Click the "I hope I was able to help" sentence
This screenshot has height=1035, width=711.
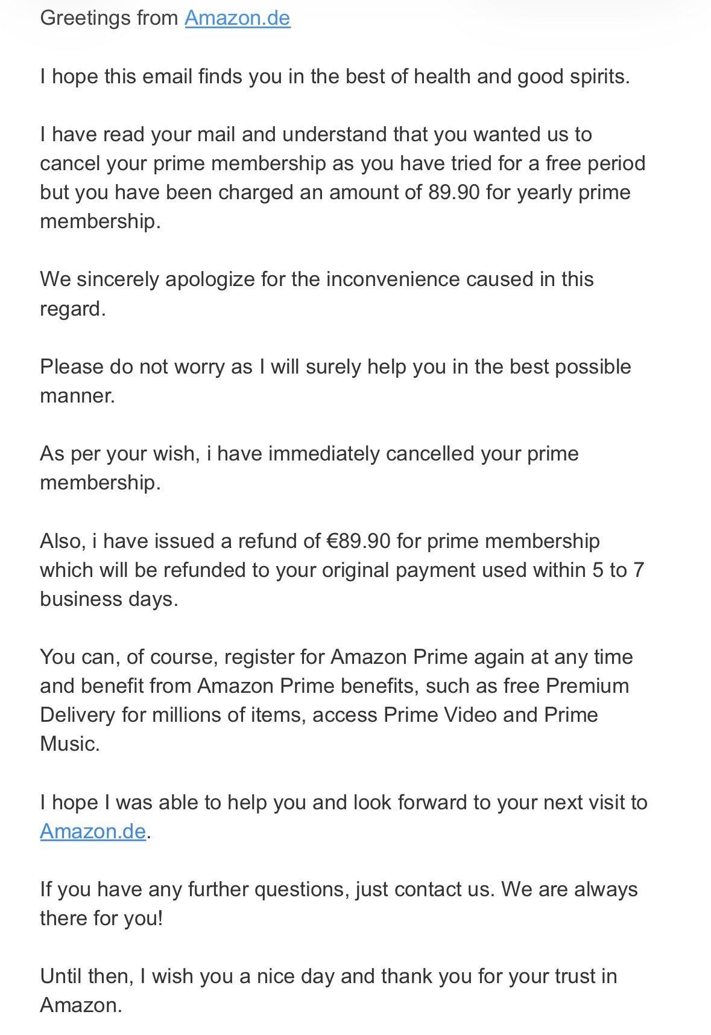tap(343, 802)
